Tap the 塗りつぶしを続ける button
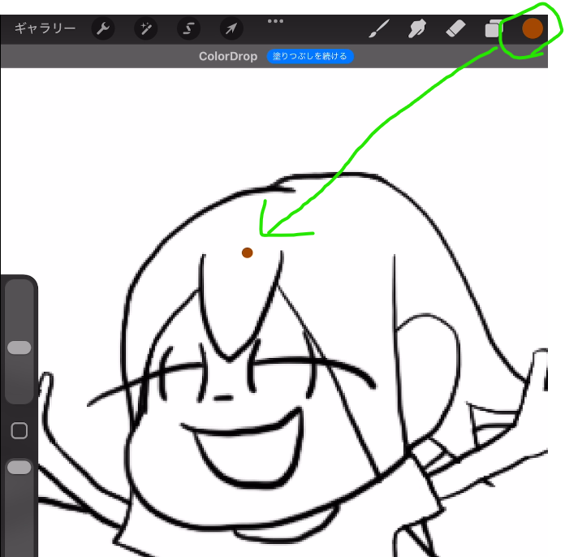This screenshot has height=557, width=565. pos(310,57)
